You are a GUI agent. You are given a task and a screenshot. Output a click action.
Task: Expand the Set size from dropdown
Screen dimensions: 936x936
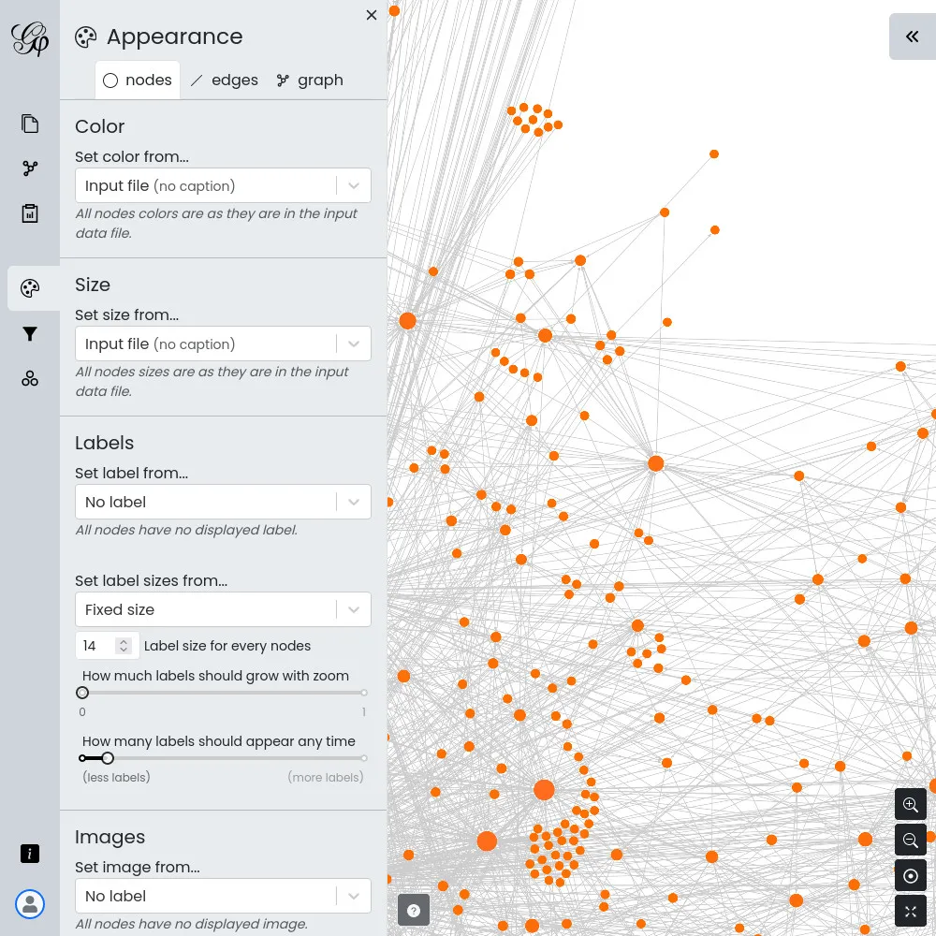pyautogui.click(x=223, y=344)
